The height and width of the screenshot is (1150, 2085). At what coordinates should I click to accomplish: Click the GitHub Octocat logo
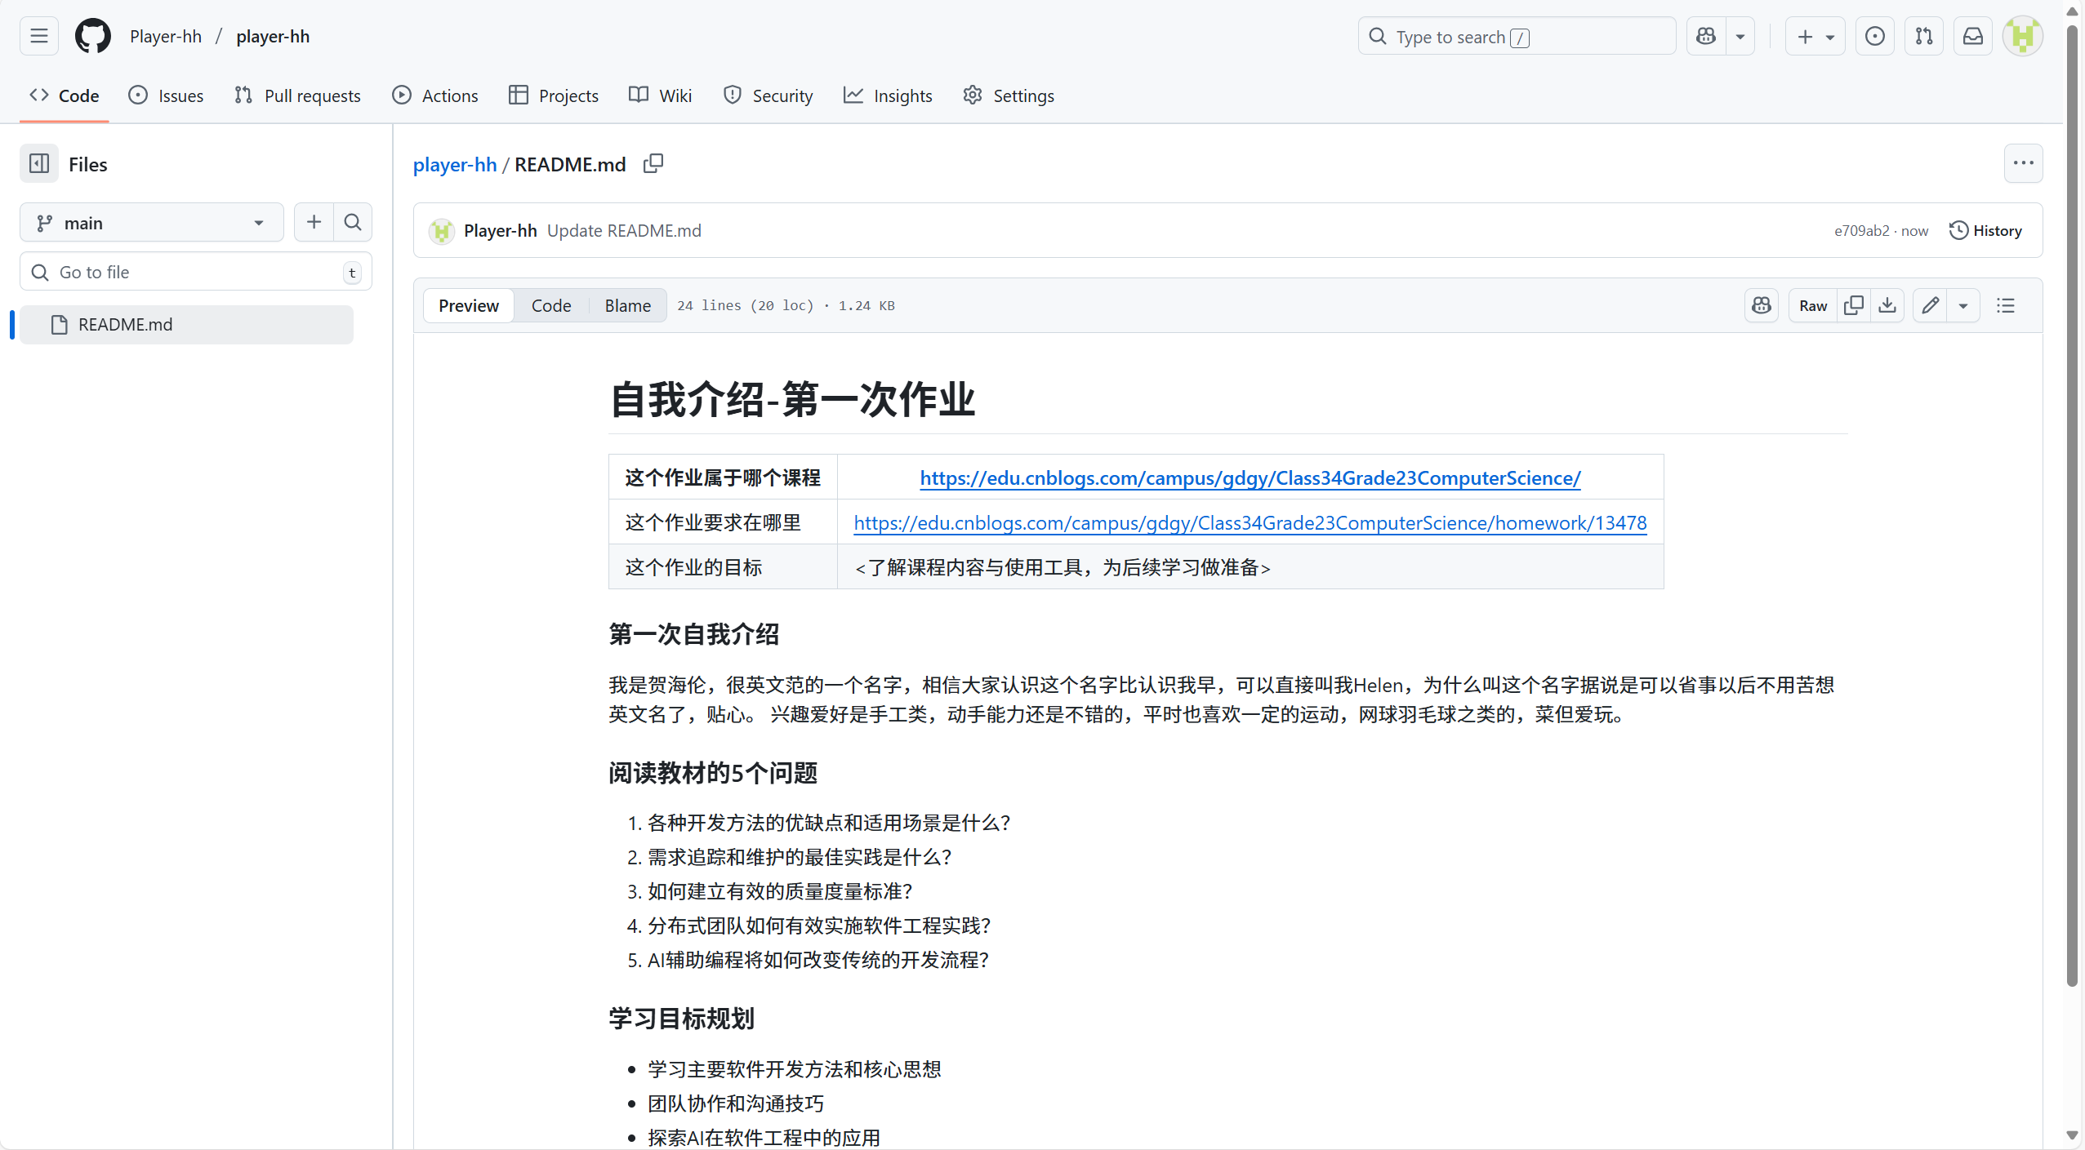93,37
